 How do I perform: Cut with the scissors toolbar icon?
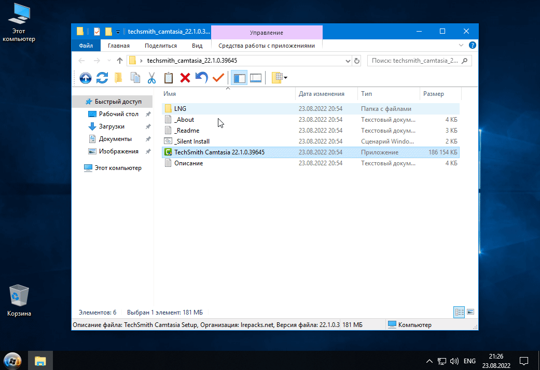coord(151,78)
